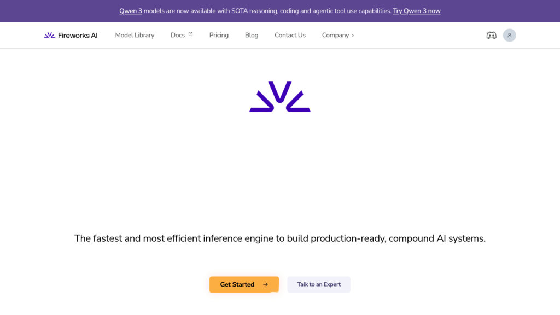Click the Try Qwen 3 now link
560x315 pixels.
pos(416,11)
